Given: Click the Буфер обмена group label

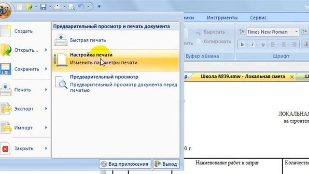Looking at the screenshot, I should tap(202, 56).
